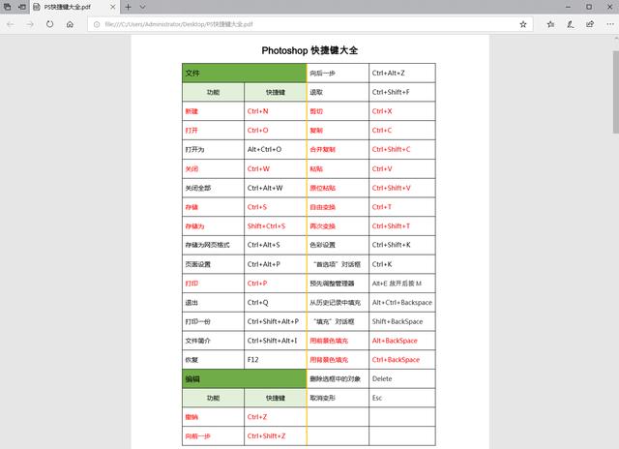Image resolution: width=619 pixels, height=449 pixels.
Task: Open the favorites hub icon
Action: 550,24
